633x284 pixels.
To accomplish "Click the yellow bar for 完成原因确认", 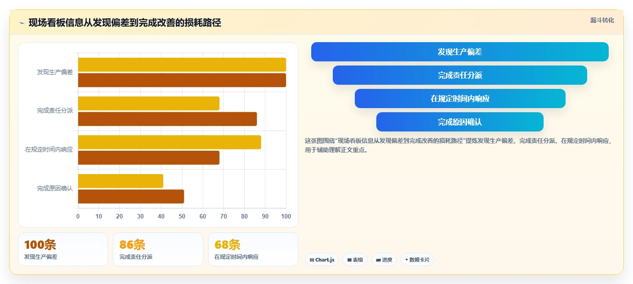I will coord(121,181).
